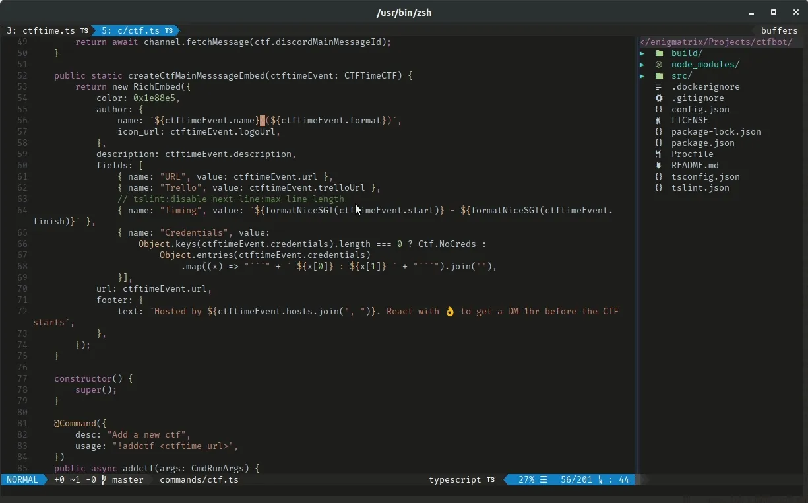Image resolution: width=808 pixels, height=503 pixels.
Task: Click the git branch icon in the statusline
Action: pos(103,480)
